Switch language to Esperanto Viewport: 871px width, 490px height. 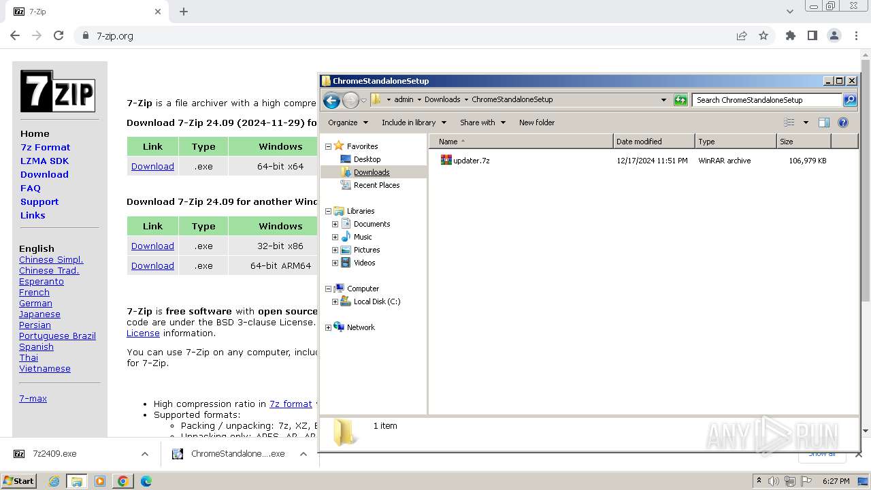pos(42,281)
